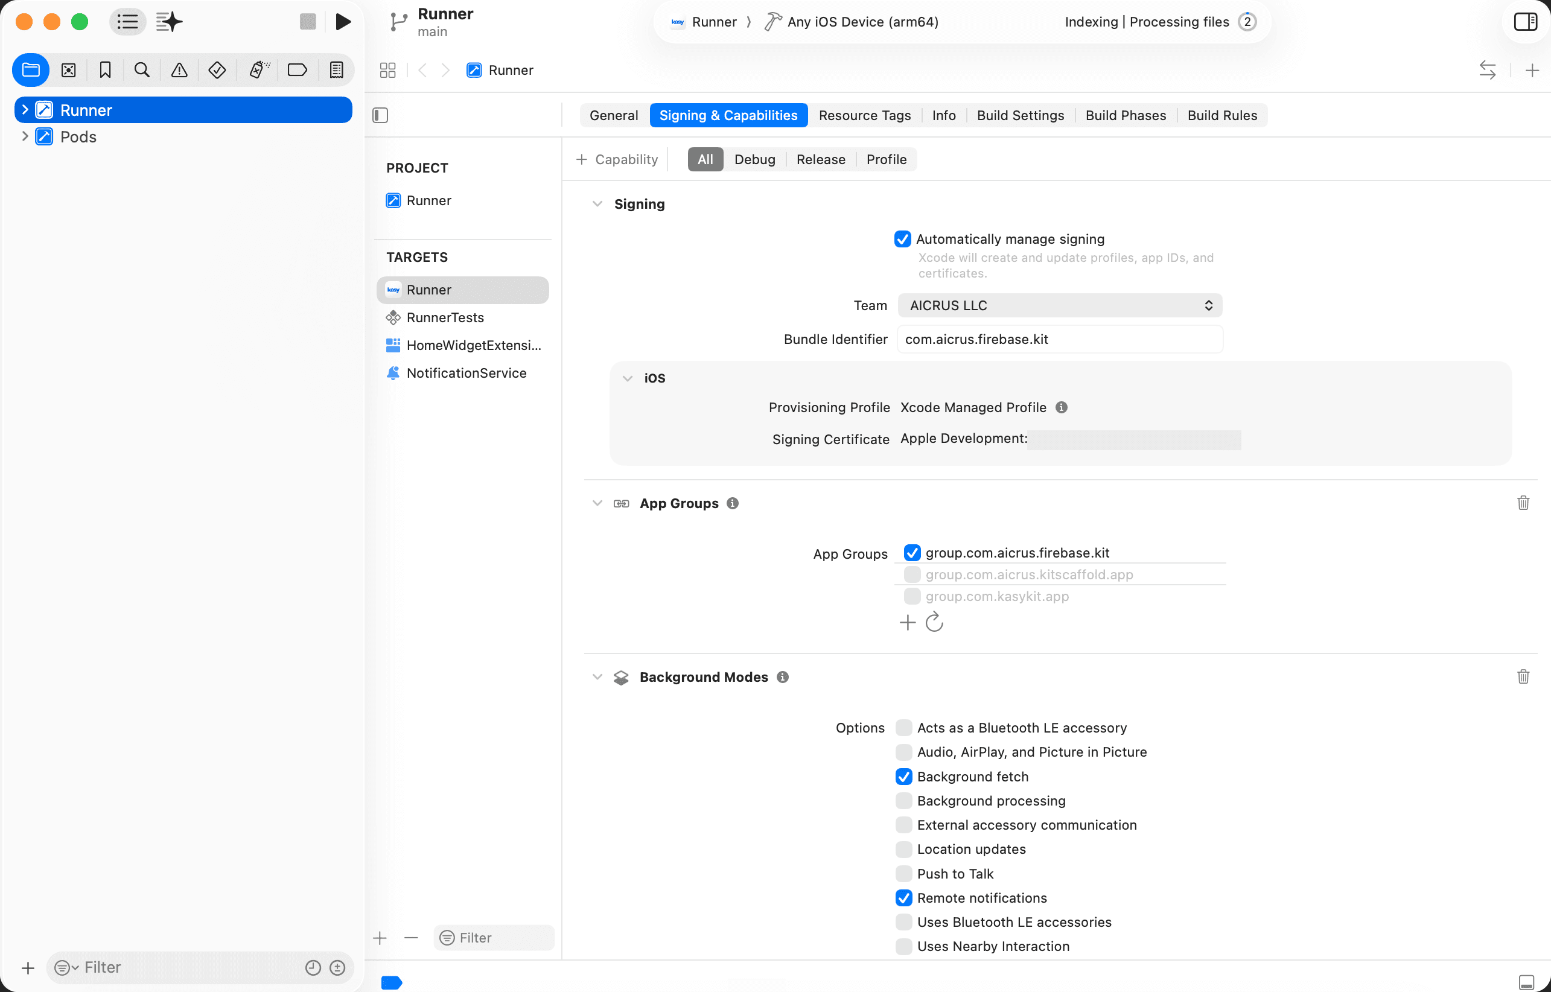Open the find navigator magnifier
1551x992 pixels.
[x=142, y=70]
